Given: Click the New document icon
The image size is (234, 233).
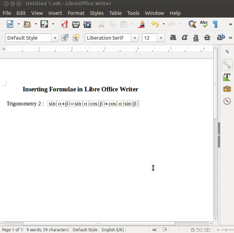Looking at the screenshot, I should (10, 24).
